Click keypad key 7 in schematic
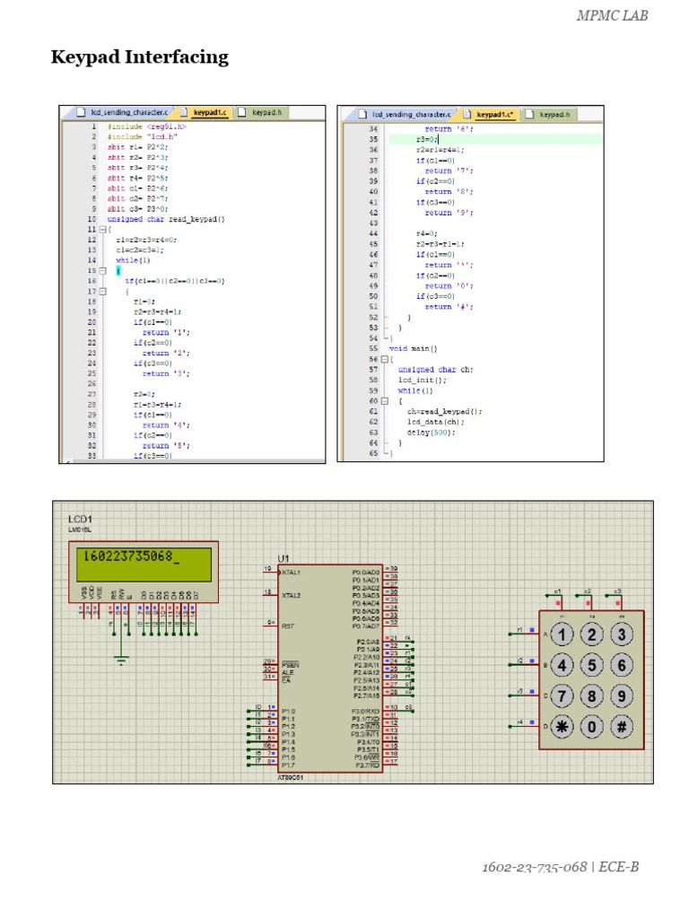 pos(562,696)
